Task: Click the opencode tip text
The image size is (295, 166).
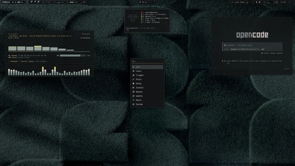Action: [x=253, y=62]
